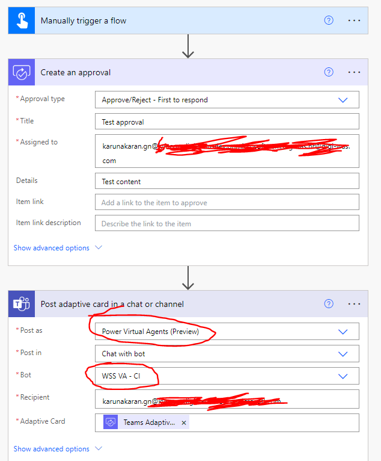Expand advanced options in Post adaptive card
The width and height of the screenshot is (381, 461).
pos(58,449)
